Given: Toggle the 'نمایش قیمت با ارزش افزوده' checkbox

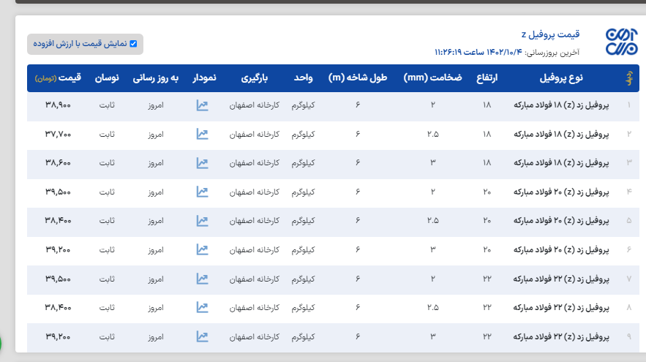Looking at the screenshot, I should [x=133, y=44].
